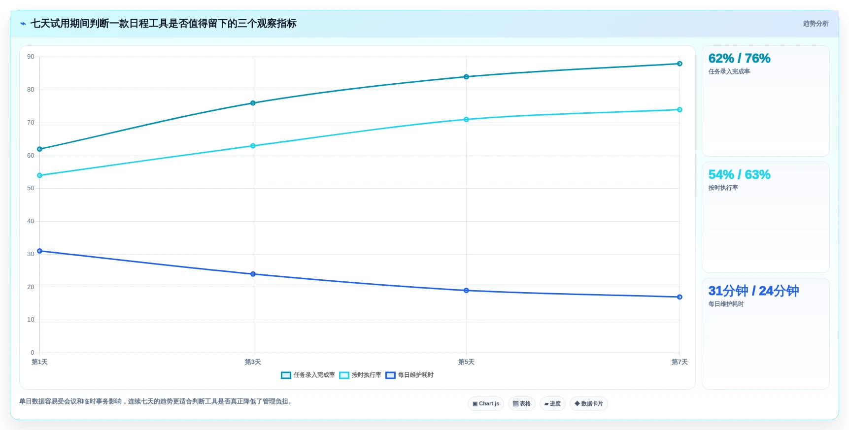Click the 数据卡片 tag chip
Image resolution: width=849 pixels, height=430 pixels.
coord(589,404)
